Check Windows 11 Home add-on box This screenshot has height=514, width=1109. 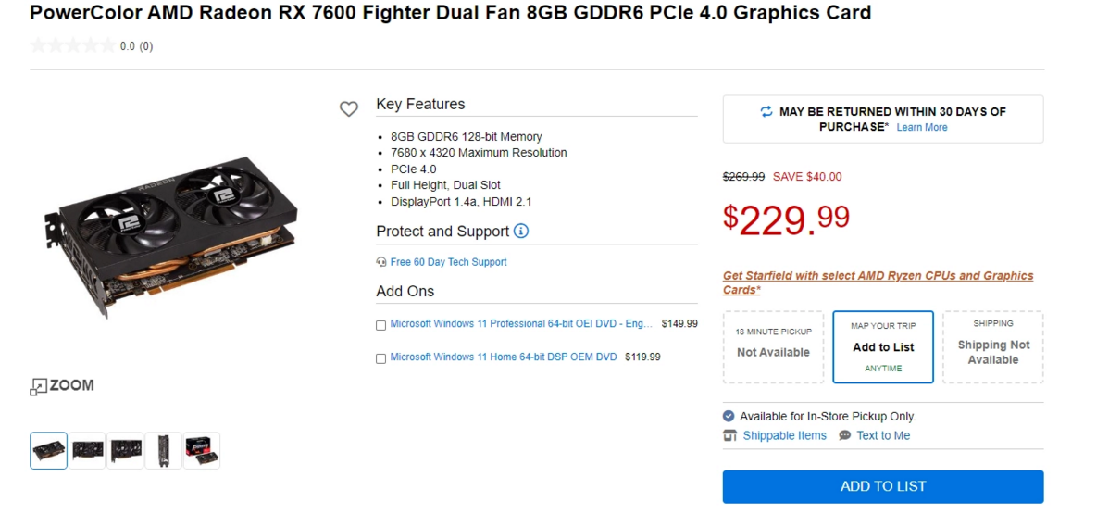pyautogui.click(x=381, y=358)
